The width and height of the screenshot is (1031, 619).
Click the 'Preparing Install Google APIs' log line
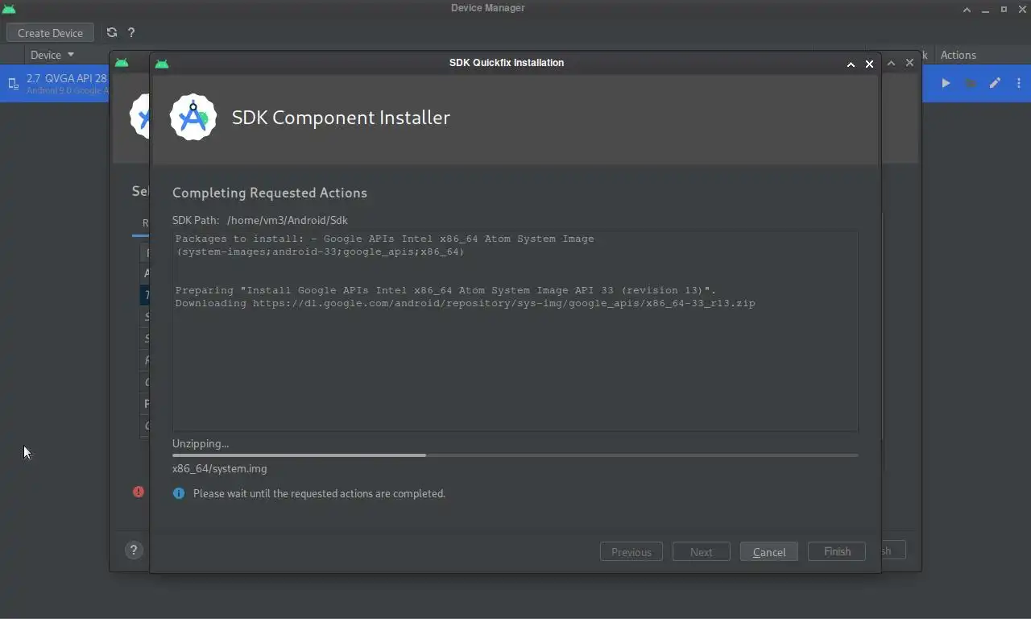(x=445, y=290)
